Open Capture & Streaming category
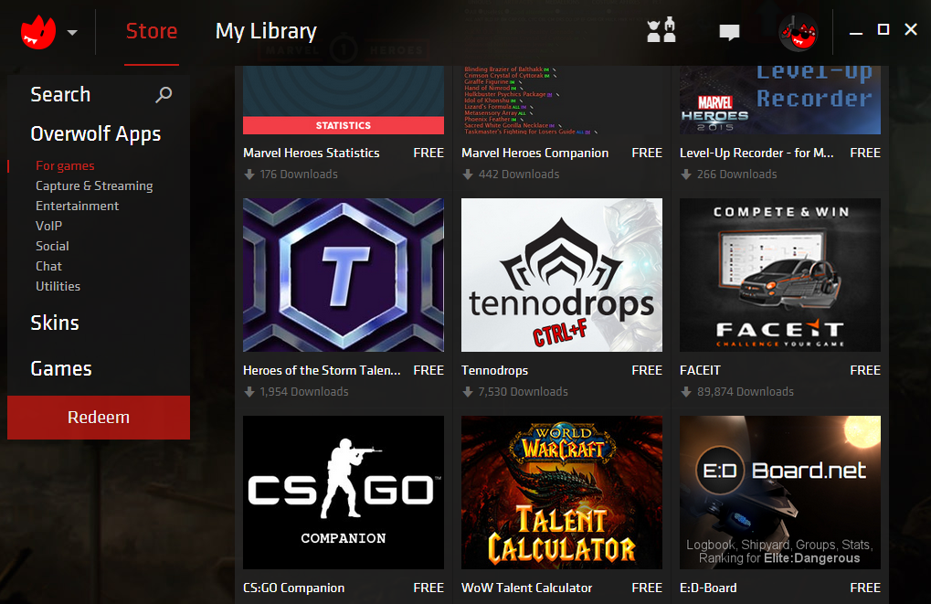The width and height of the screenshot is (931, 604). pos(94,185)
